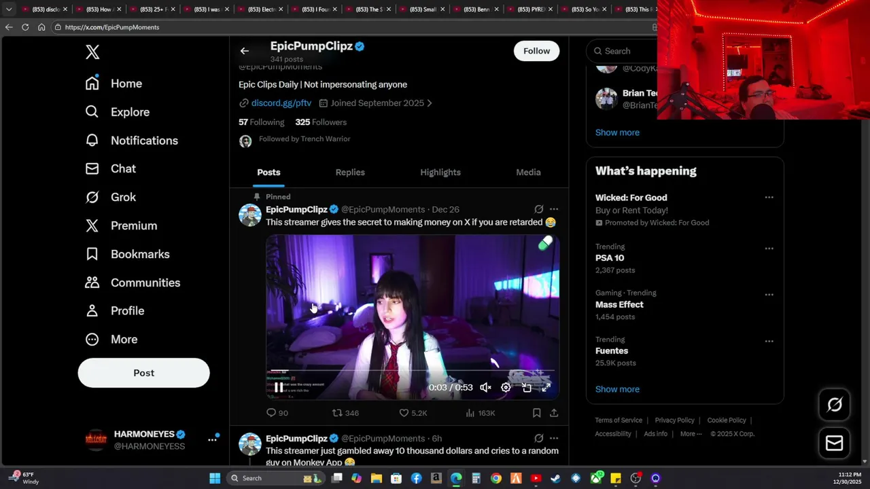Open options for Fuentes trend
Image resolution: width=870 pixels, height=489 pixels.
point(769,342)
